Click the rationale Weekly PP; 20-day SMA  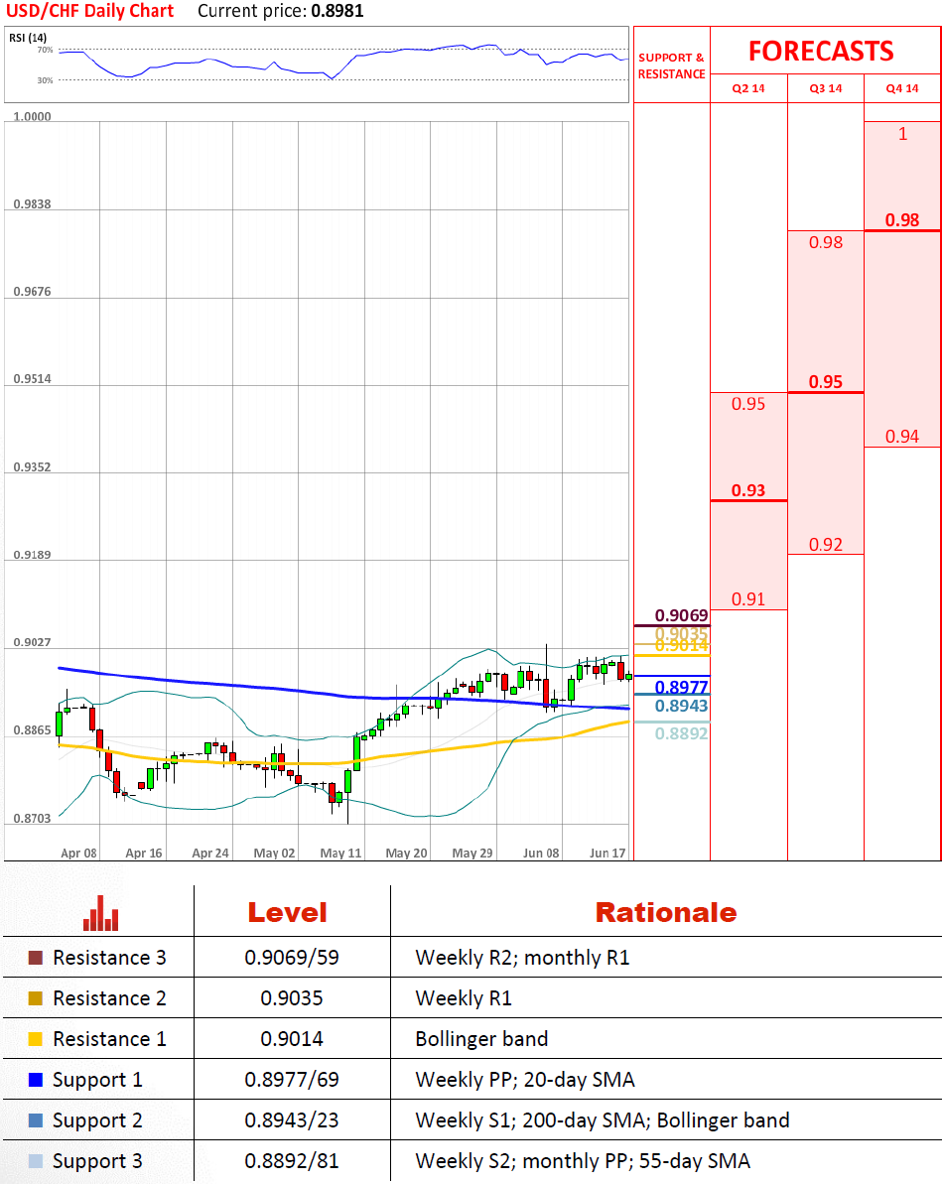pyautogui.click(x=525, y=1081)
